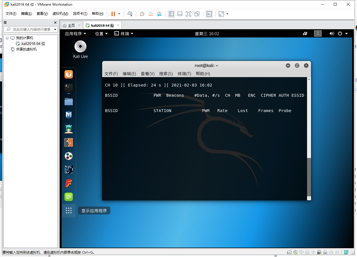Open the pause button dropdown arrow
The image size is (357, 257).
(x=119, y=14)
